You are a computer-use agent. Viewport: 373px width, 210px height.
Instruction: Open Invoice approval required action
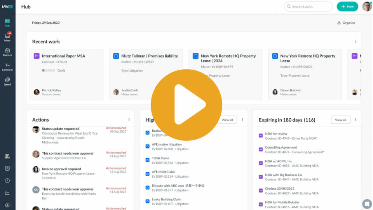click(x=80, y=173)
